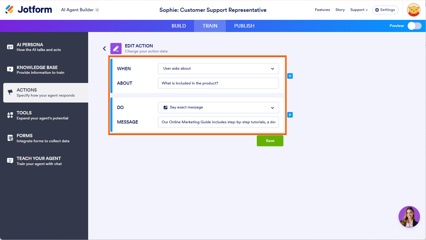Click the Tools shapes icon
The height and width of the screenshot is (240, 426).
click(x=10, y=115)
